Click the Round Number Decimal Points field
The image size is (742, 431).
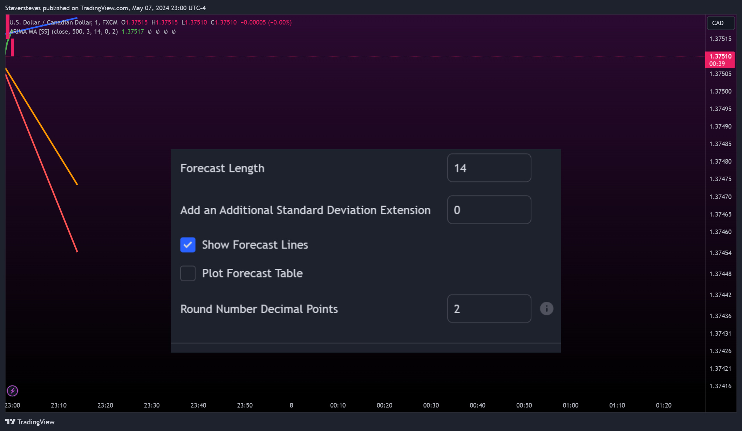(489, 309)
